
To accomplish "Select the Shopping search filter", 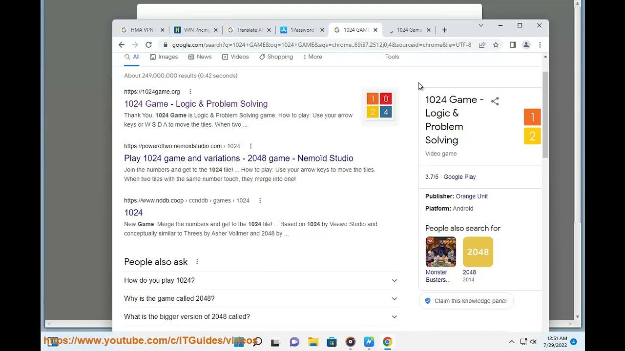I will (x=276, y=57).
